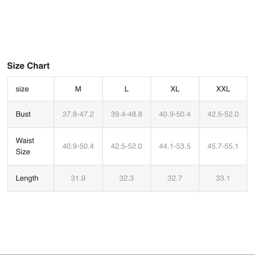Viewport: 255px width, 255px height.
Task: Select the L size column header
Action: coord(126,89)
